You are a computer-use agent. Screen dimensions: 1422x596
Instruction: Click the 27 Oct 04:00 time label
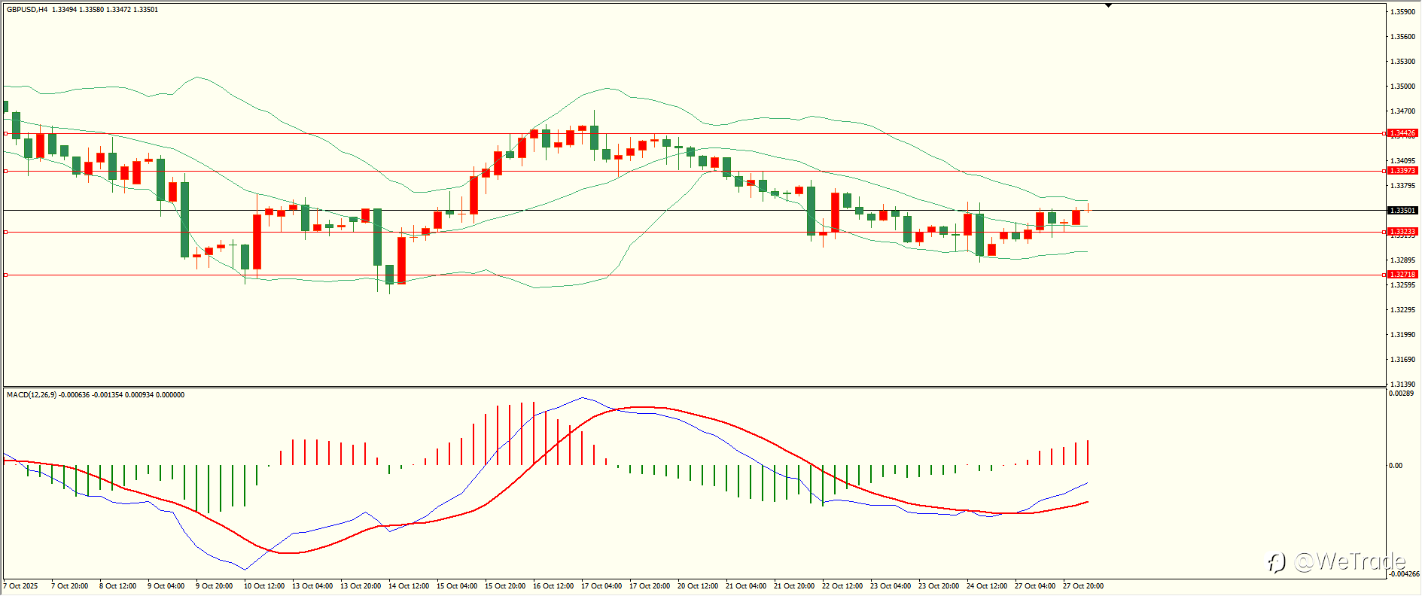click(x=1035, y=586)
